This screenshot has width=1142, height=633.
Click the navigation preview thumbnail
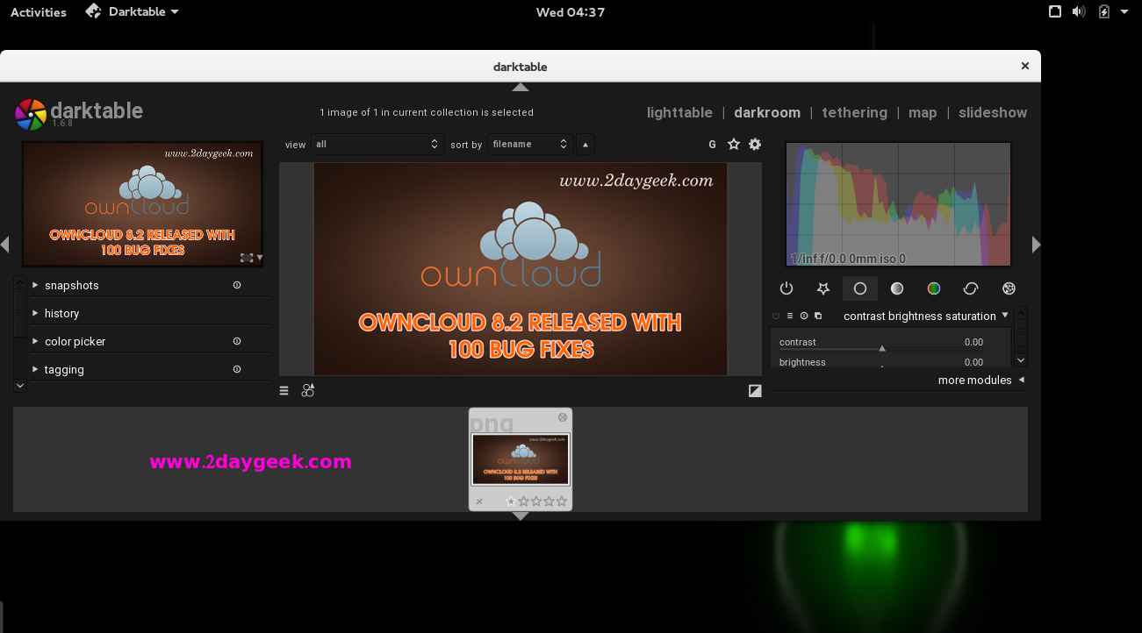pos(142,204)
